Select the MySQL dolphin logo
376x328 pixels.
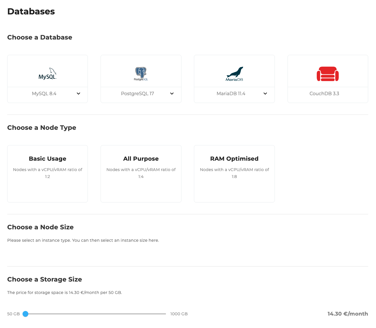pyautogui.click(x=47, y=73)
